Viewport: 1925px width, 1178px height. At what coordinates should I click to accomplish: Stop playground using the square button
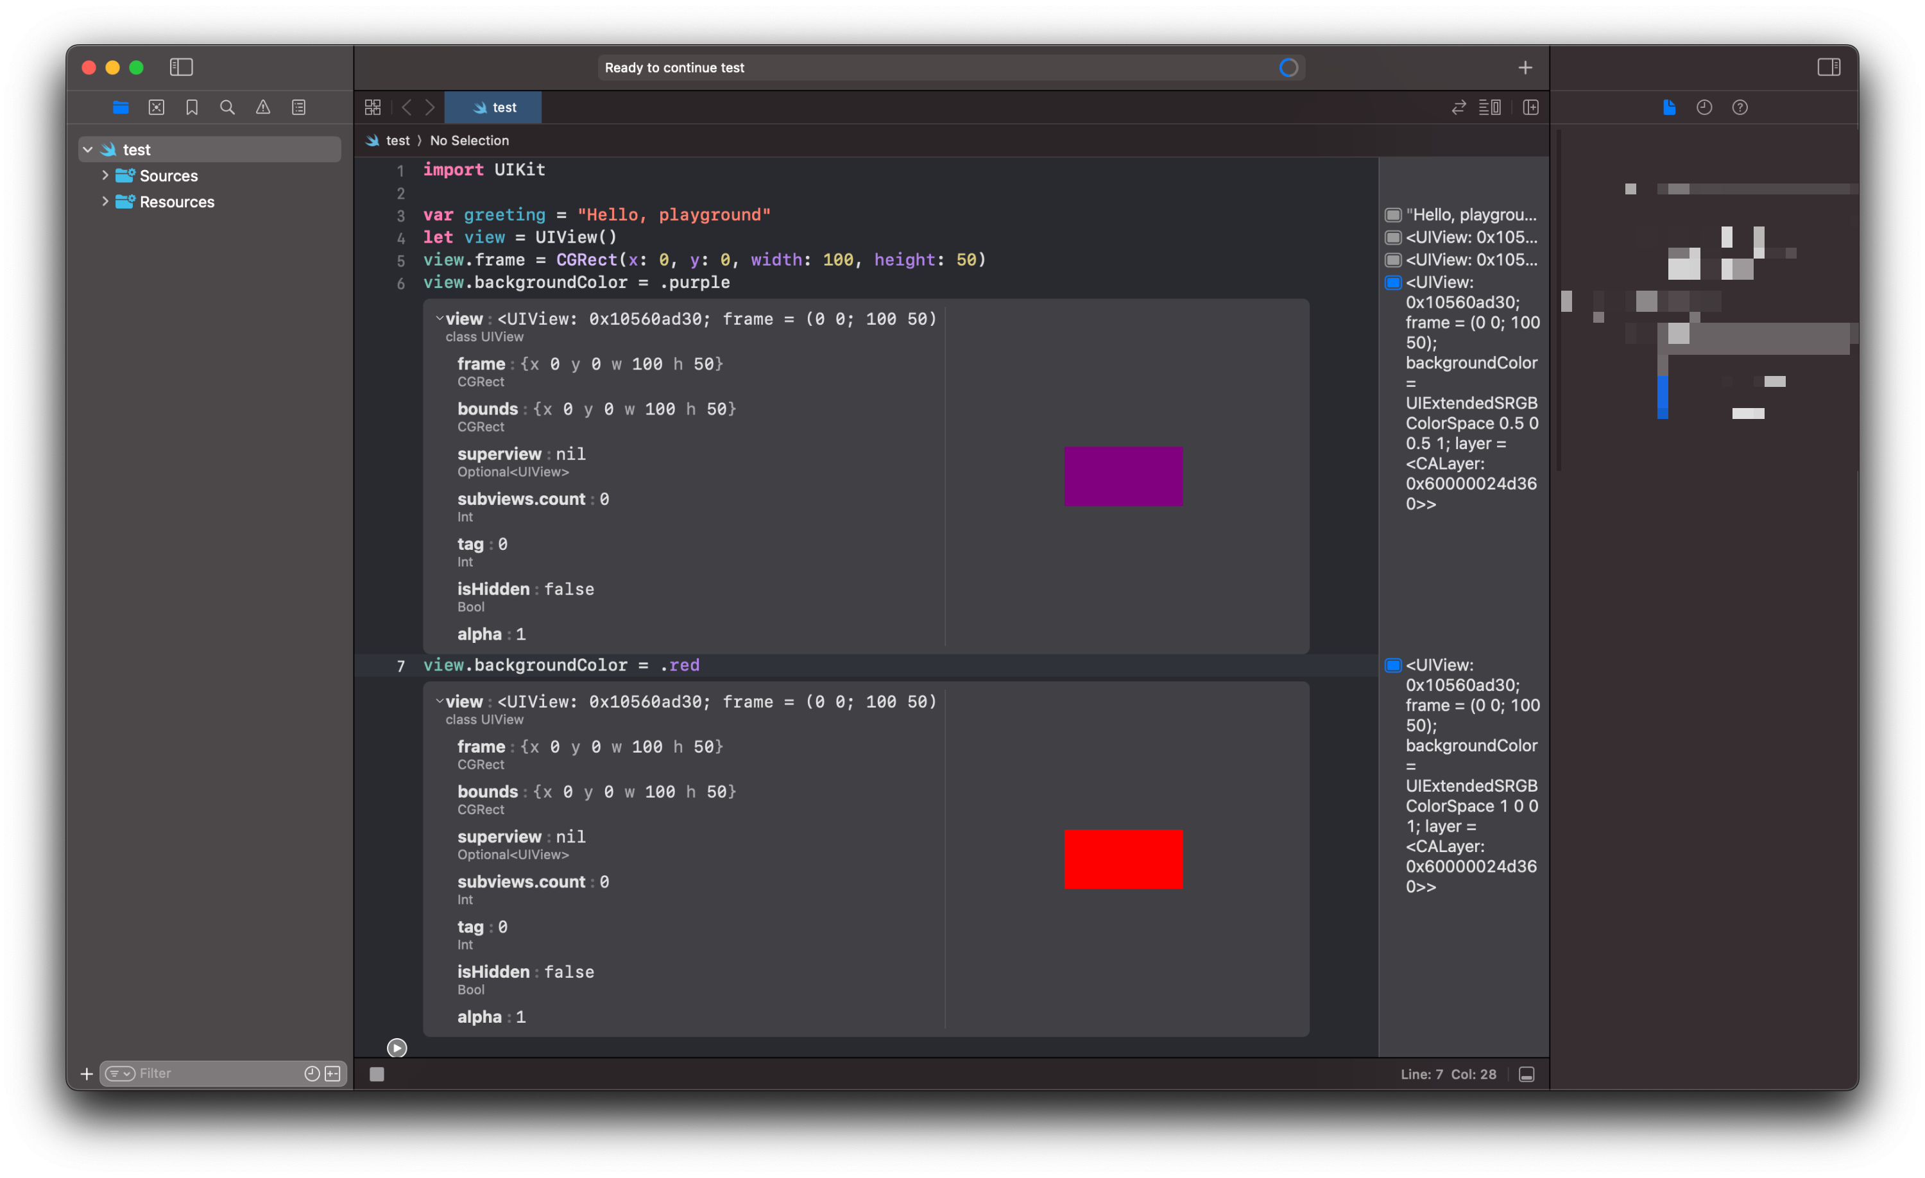point(377,1074)
